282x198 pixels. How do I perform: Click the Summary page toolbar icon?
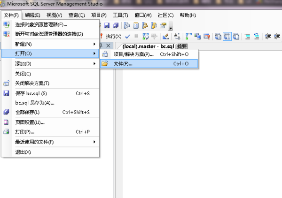point(136,25)
